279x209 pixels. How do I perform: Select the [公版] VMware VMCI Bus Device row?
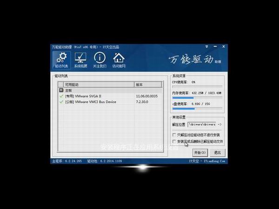tap(98, 102)
